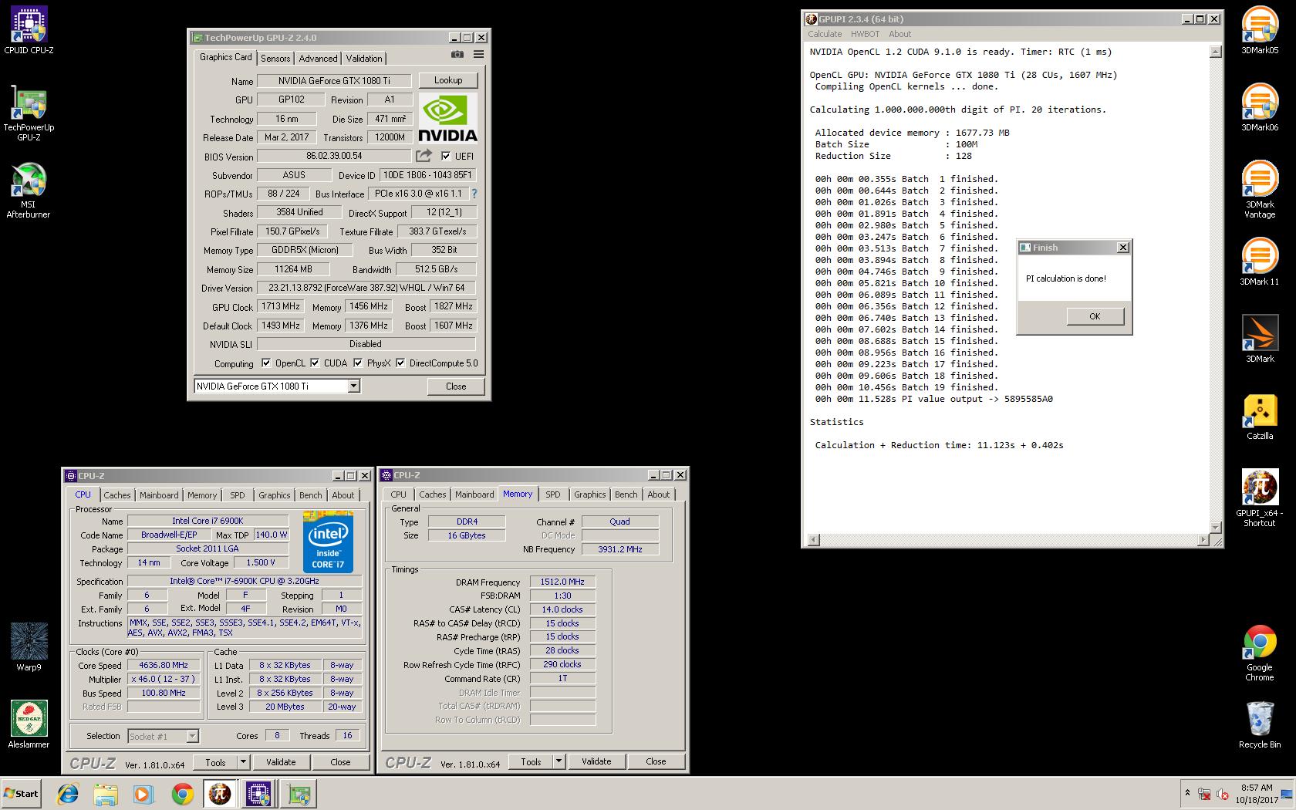This screenshot has height=810, width=1296.
Task: Toggle OpenCL computing checkbox
Action: 266,363
